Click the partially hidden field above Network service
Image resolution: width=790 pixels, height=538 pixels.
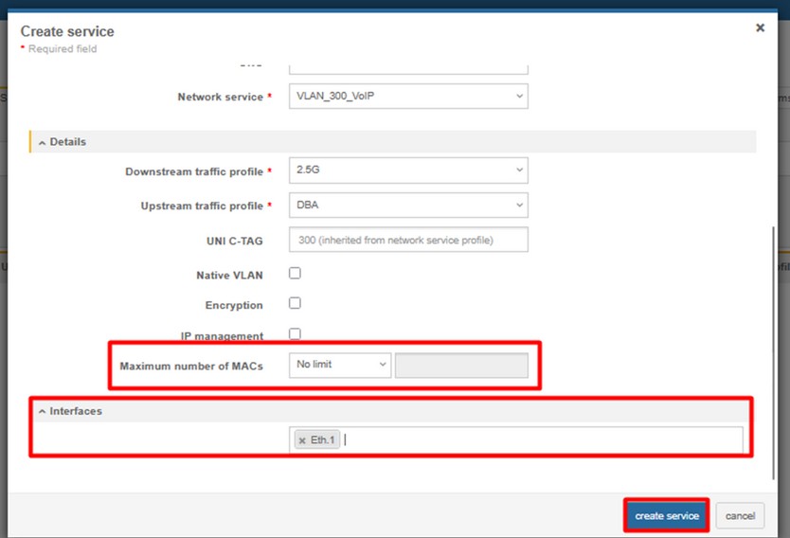coord(408,67)
